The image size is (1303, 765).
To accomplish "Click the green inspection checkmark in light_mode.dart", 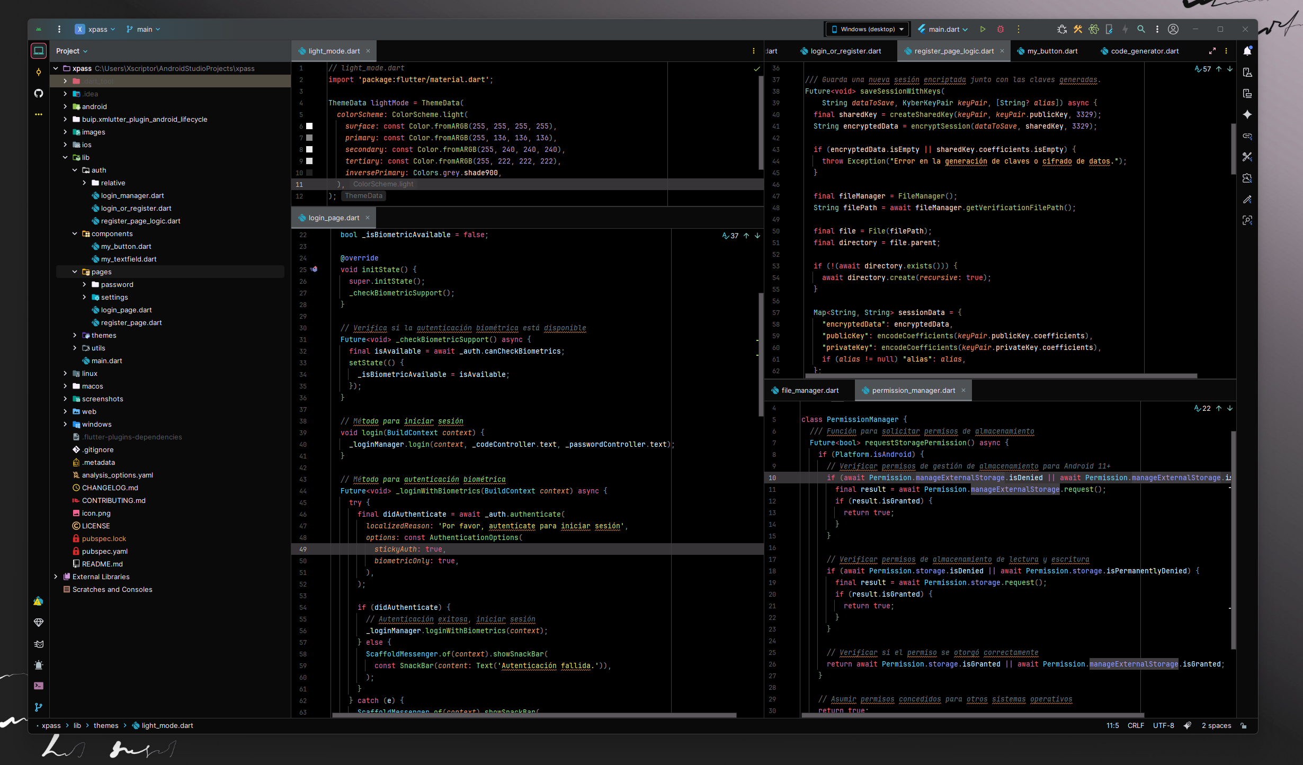I will (757, 68).
